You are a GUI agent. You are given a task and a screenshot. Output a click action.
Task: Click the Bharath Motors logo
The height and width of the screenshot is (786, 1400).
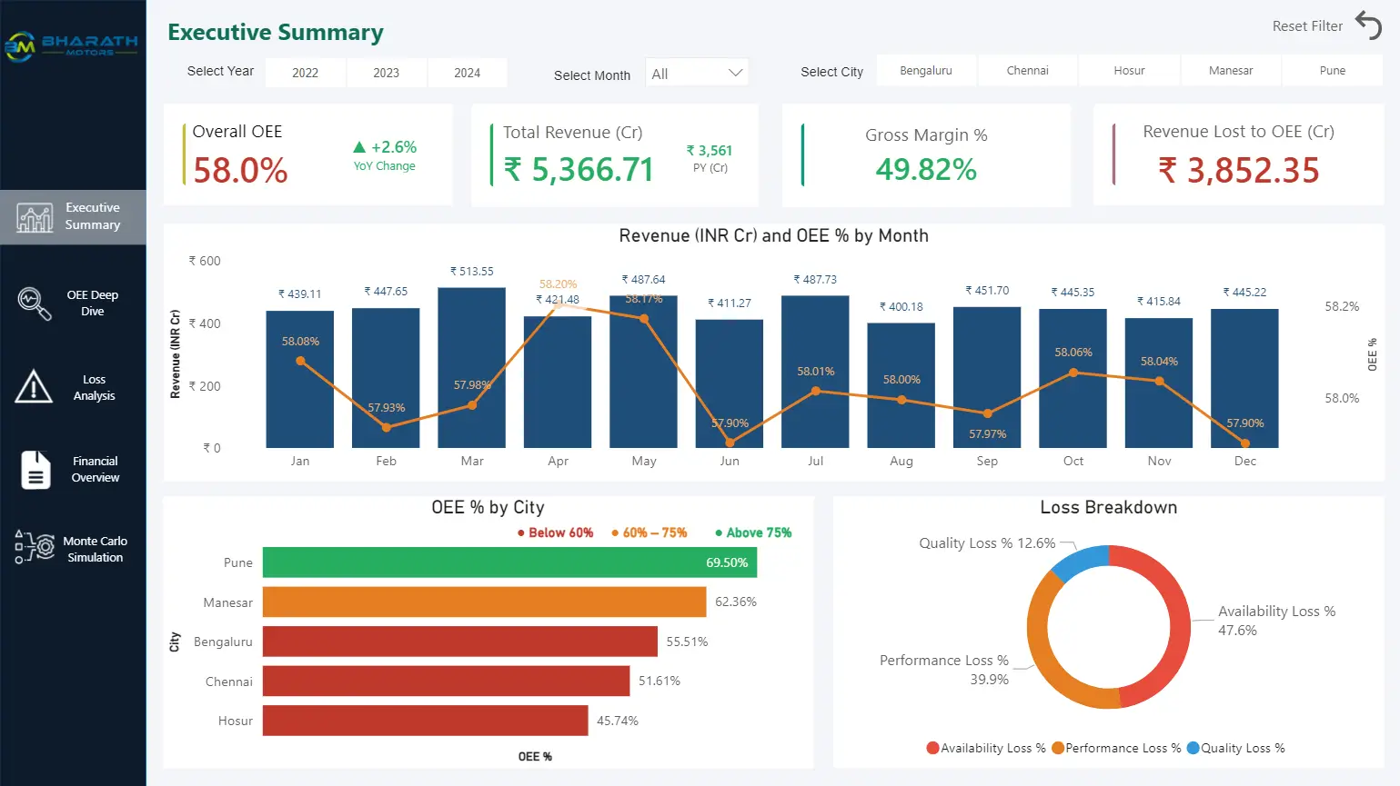point(71,41)
